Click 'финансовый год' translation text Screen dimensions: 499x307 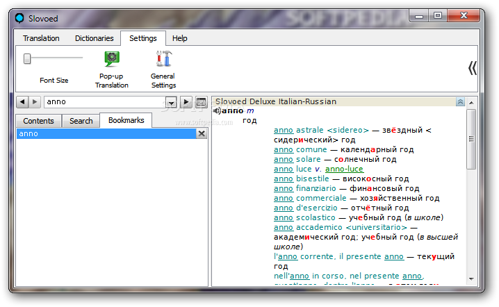click(x=384, y=189)
